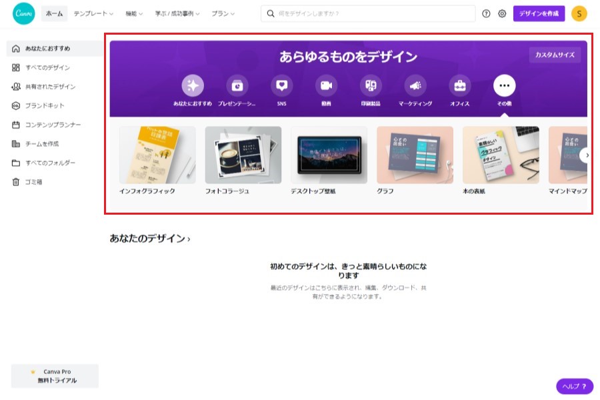Click the その他 three-dots icon
Image resolution: width=600 pixels, height=400 pixels.
click(504, 85)
